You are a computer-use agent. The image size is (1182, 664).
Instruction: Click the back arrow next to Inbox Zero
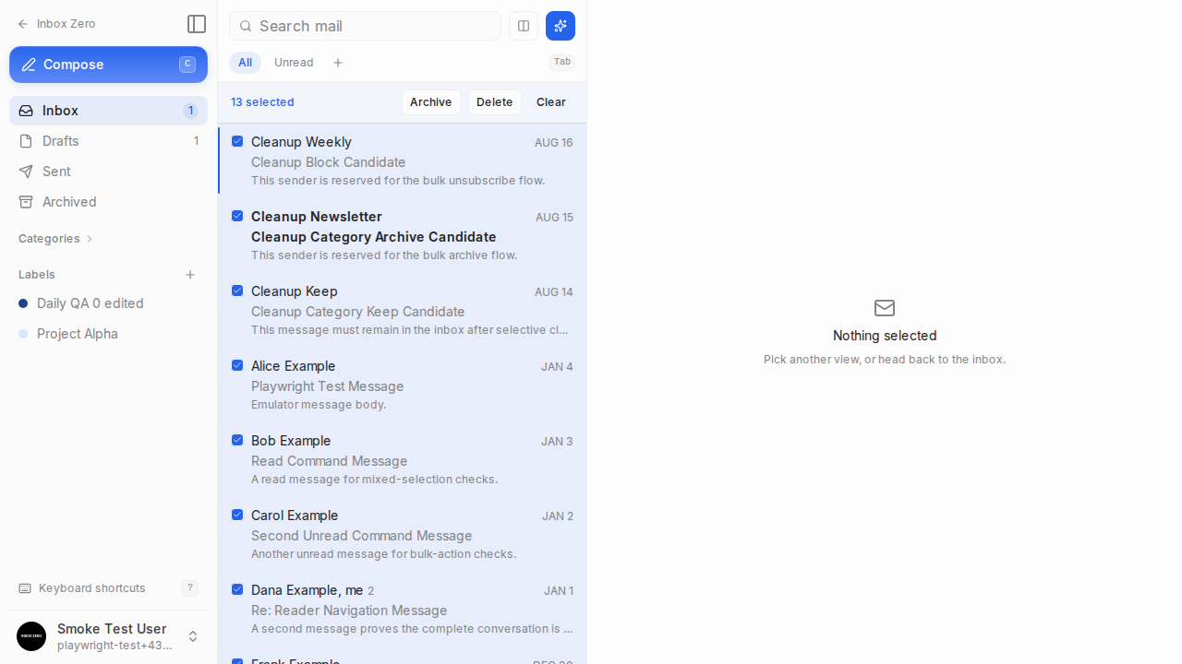tap(23, 24)
